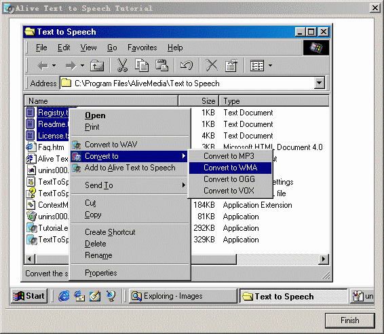Click the unins000 81KB uninstaller icon
Screen dimensions: 384x334
[x=31, y=217]
